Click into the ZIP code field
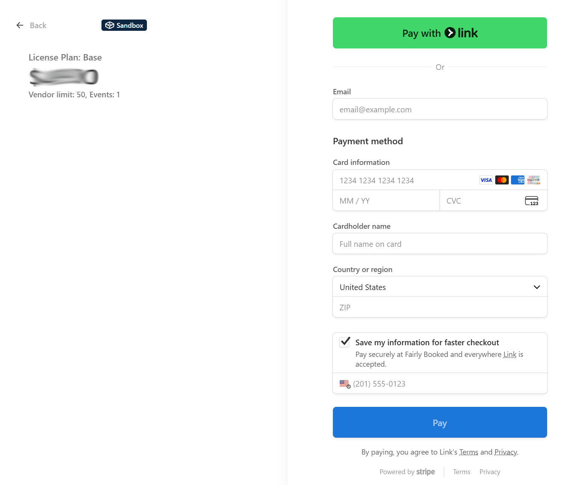 coord(440,308)
